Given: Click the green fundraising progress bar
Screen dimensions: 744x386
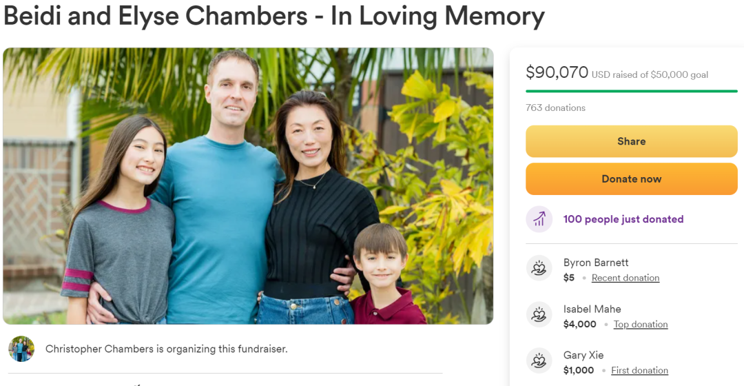Looking at the screenshot, I should coord(631,91).
